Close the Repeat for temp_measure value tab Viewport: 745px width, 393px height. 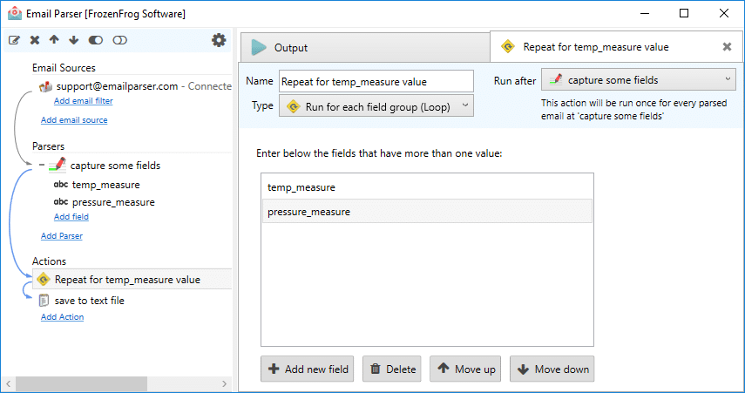tap(727, 46)
